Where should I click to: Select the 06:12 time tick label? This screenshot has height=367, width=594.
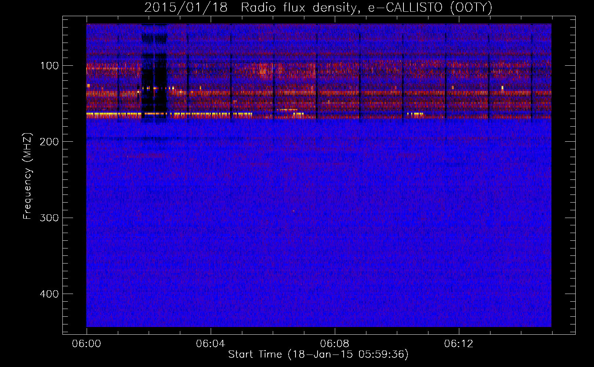[x=459, y=344]
